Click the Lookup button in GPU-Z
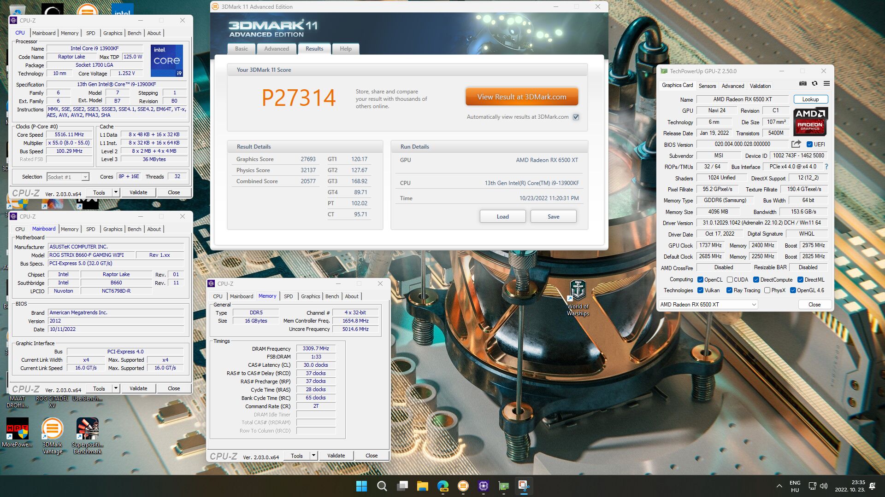Screen dimensions: 885x497 [810, 99]
